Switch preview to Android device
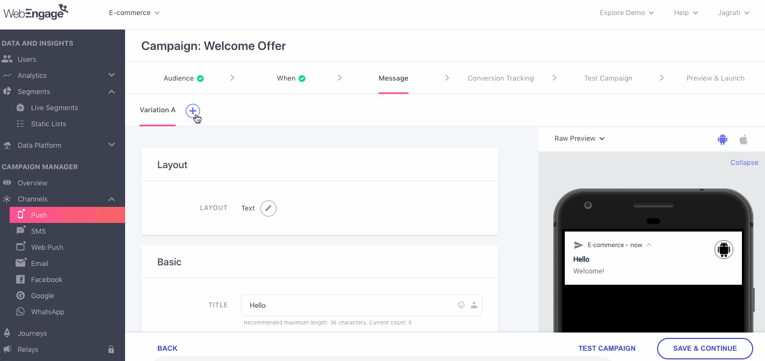765x361 pixels. click(x=723, y=140)
